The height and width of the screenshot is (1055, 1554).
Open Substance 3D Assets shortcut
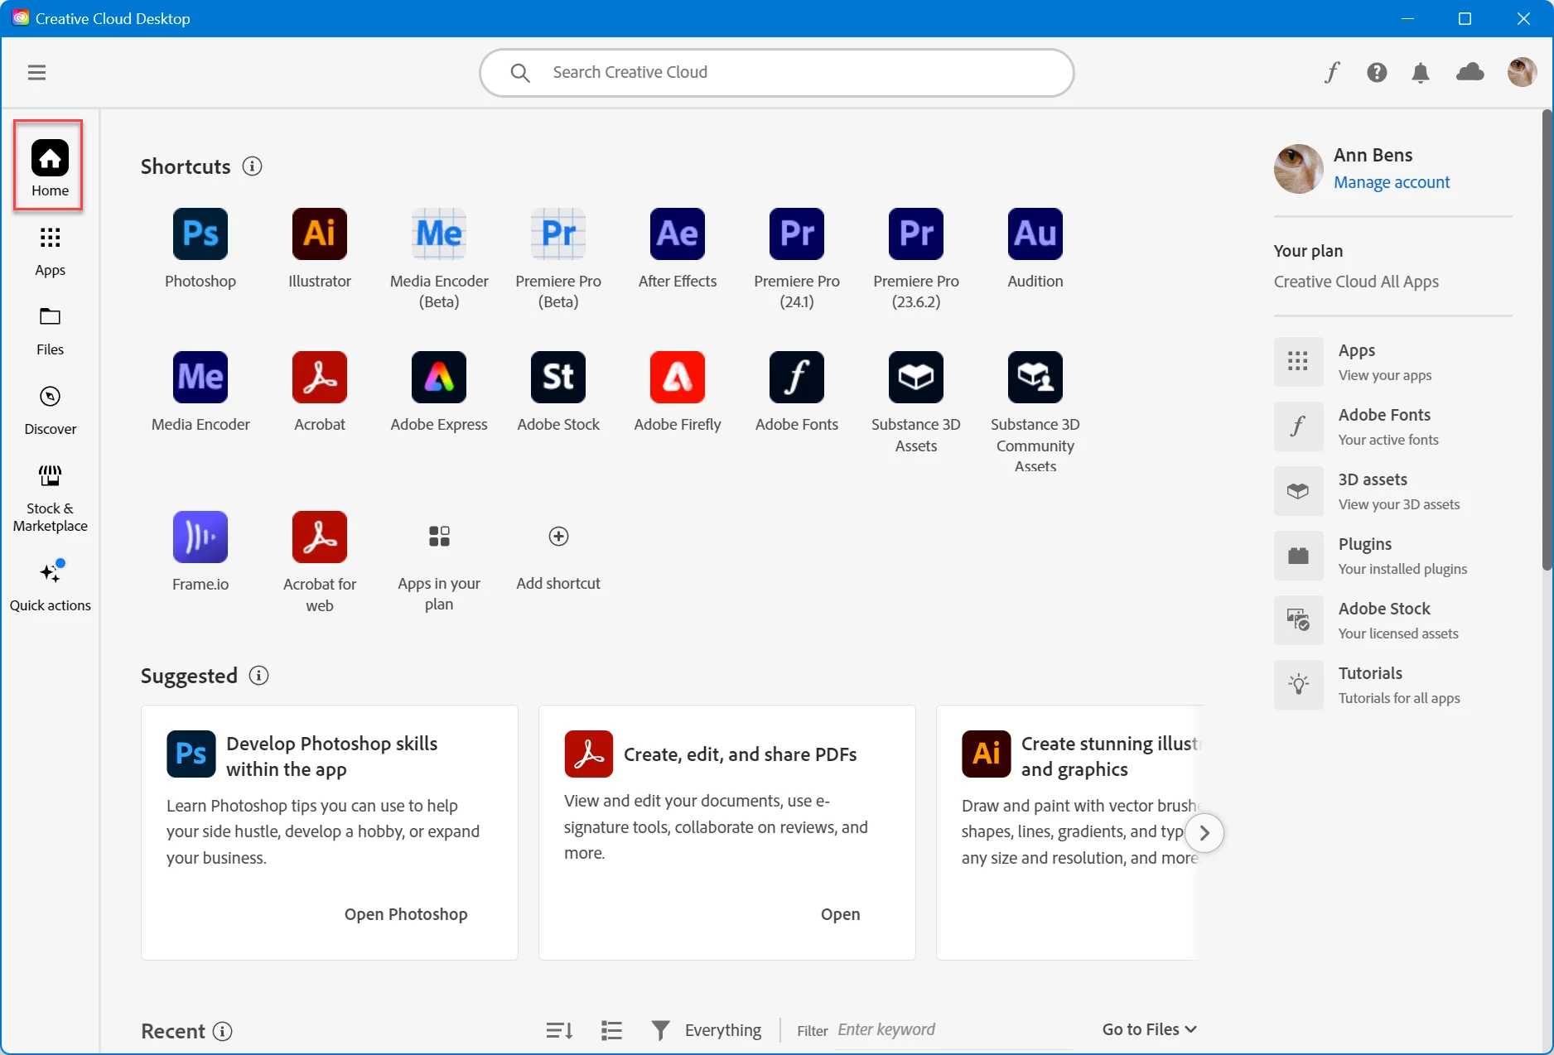click(x=916, y=378)
